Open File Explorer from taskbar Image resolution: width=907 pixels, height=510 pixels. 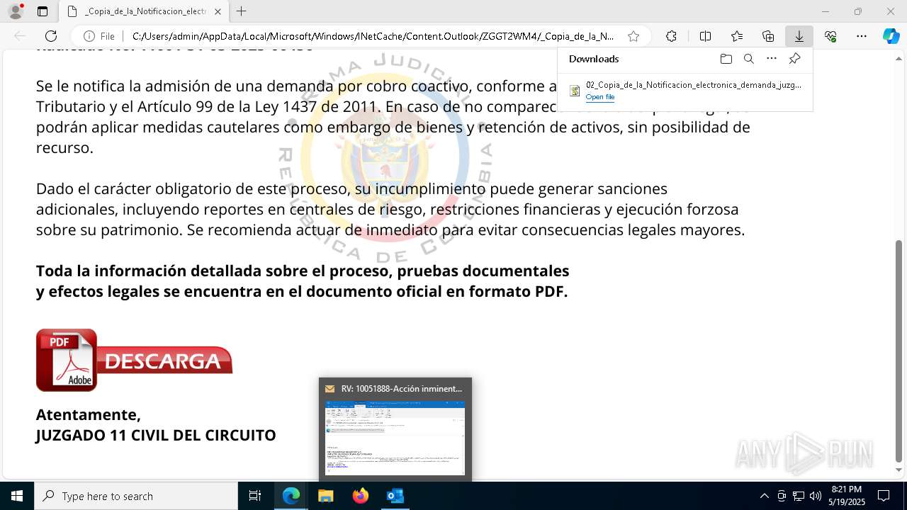coord(326,496)
